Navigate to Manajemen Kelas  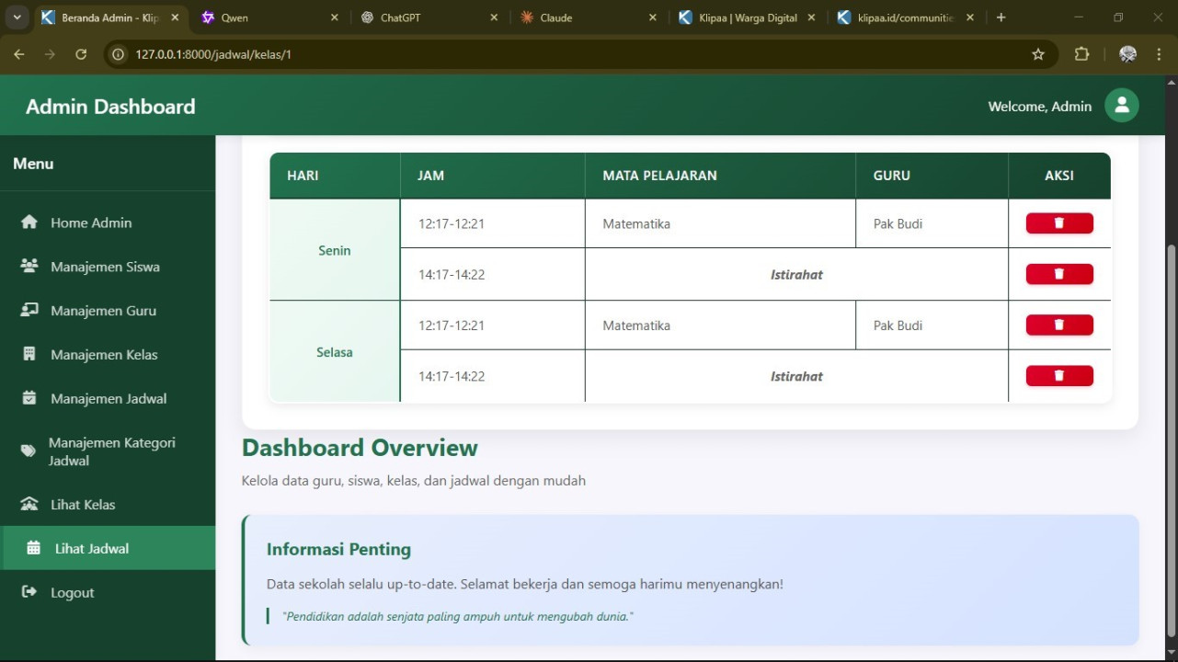pos(104,355)
